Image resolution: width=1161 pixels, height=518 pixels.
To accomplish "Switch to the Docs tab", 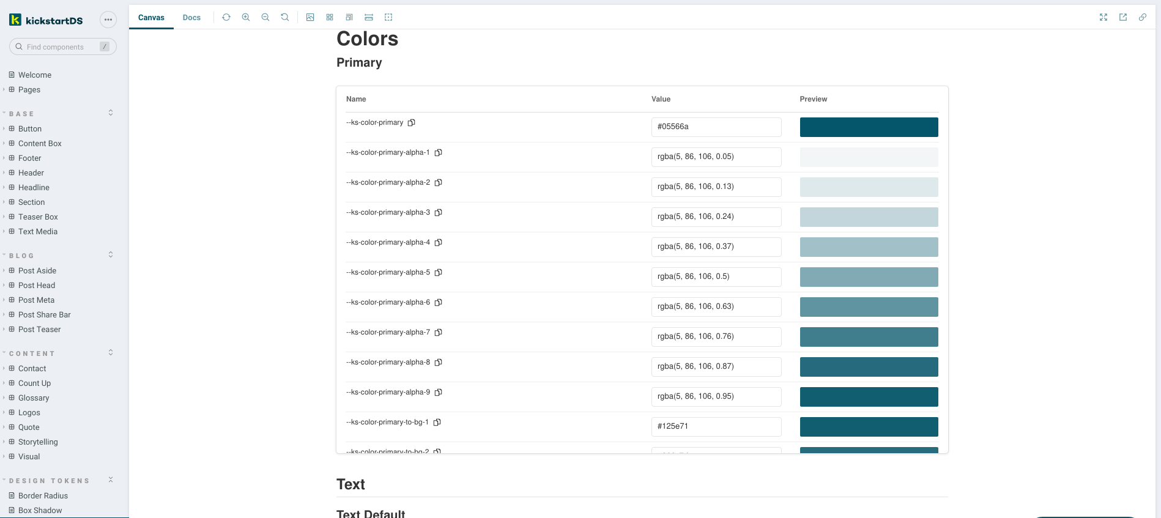I will pyautogui.click(x=191, y=17).
